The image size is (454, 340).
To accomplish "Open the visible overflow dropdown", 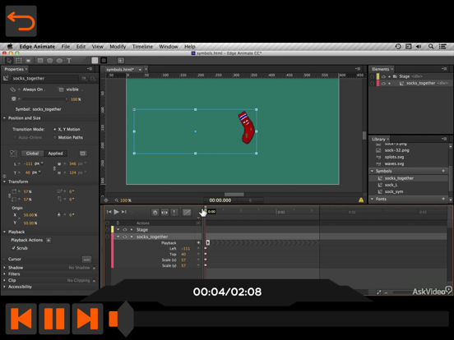I will pos(74,90).
